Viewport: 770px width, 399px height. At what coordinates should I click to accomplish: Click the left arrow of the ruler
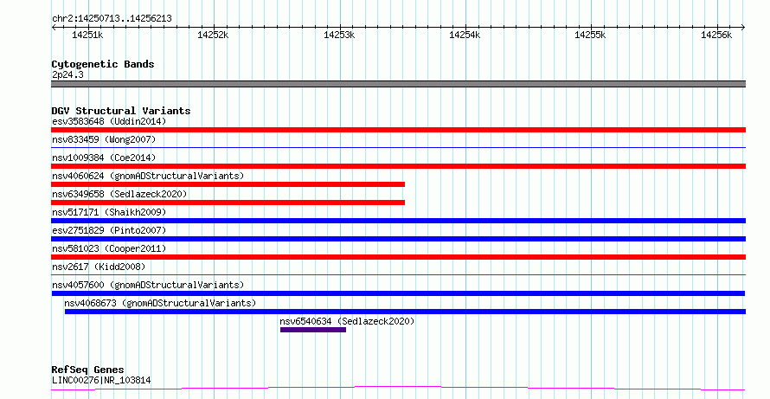[54, 28]
